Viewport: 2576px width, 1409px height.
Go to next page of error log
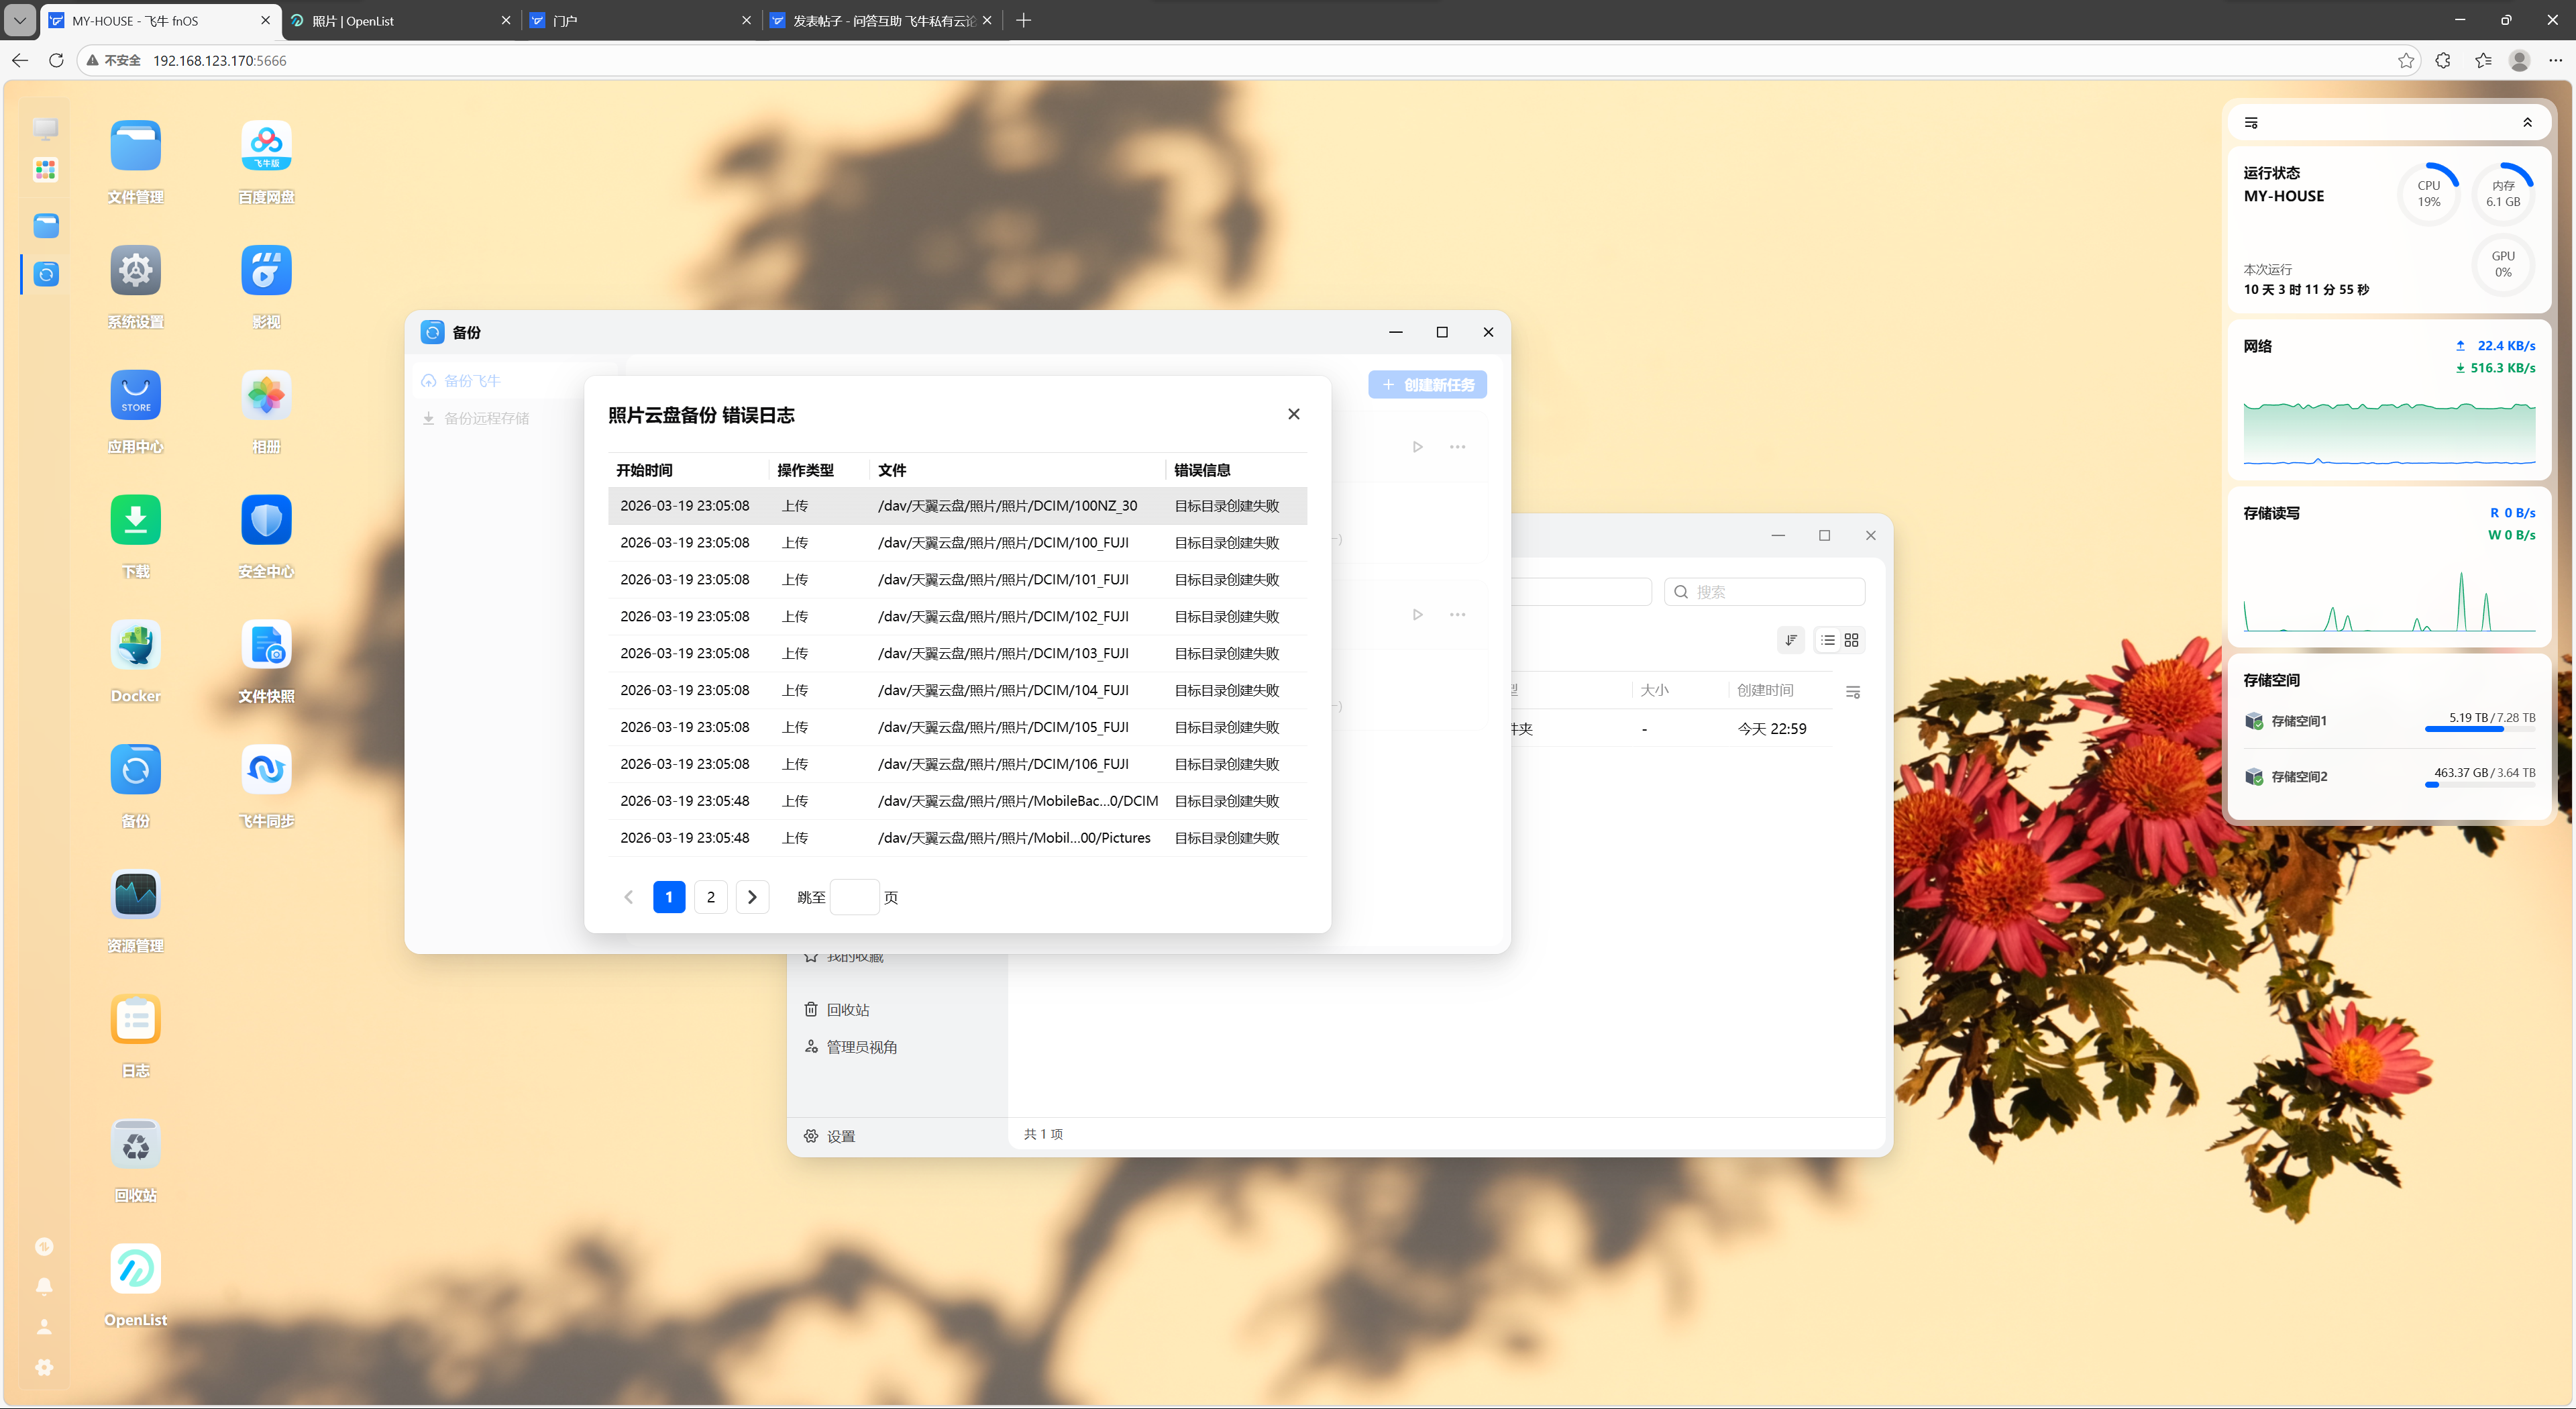(x=752, y=897)
